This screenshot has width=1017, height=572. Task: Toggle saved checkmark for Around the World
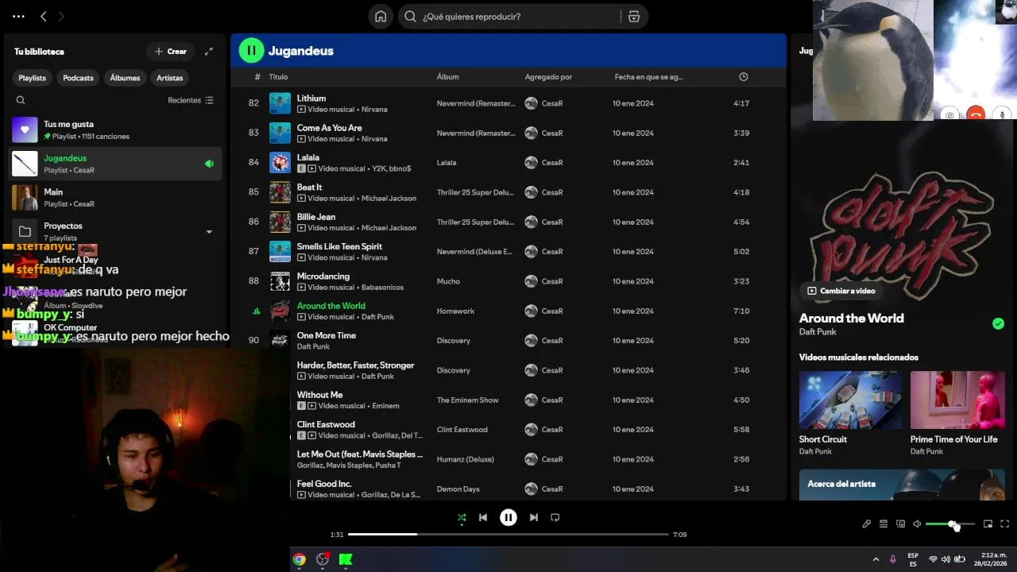click(x=998, y=323)
